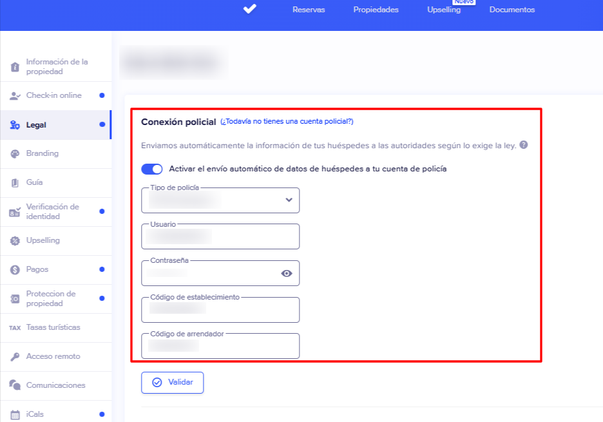Viewport: 603px width, 422px height.
Task: Click the iCals calendar icon
Action: pos(15,414)
